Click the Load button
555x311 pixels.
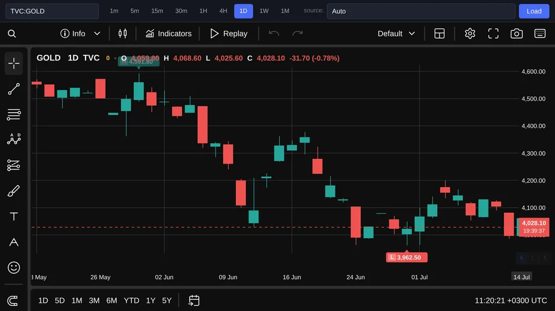click(534, 11)
